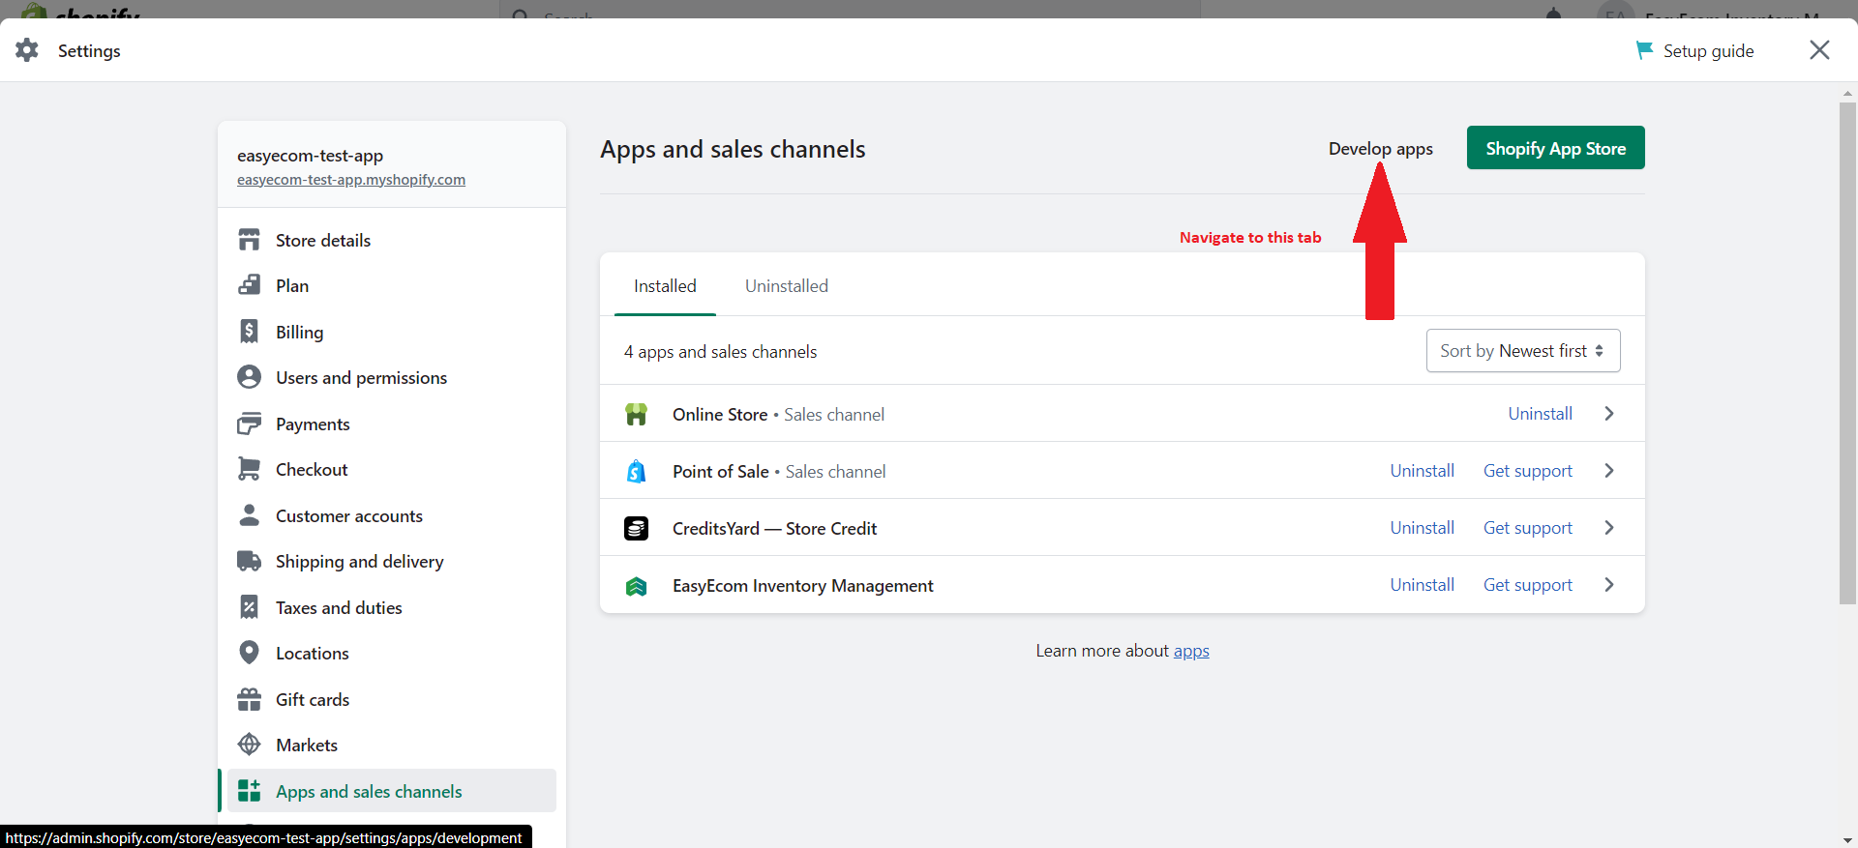
Task: Open the Setup guide
Action: (1694, 50)
